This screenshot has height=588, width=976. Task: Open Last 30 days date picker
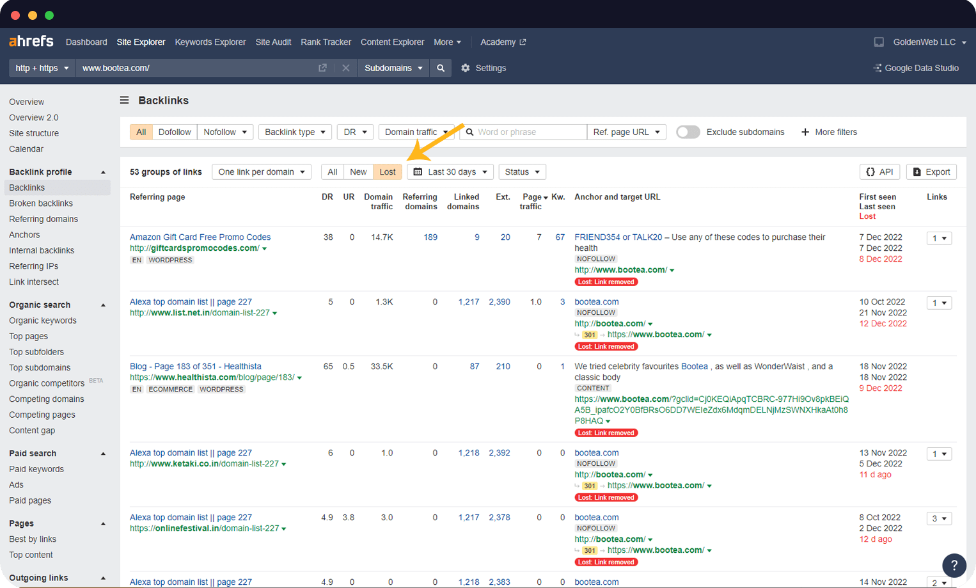coord(450,172)
